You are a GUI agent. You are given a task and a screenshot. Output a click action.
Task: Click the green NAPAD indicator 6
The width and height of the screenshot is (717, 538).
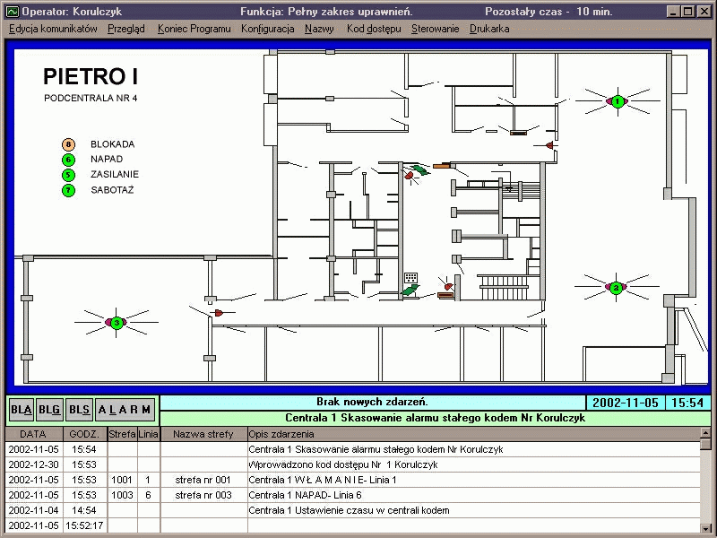[x=68, y=160]
